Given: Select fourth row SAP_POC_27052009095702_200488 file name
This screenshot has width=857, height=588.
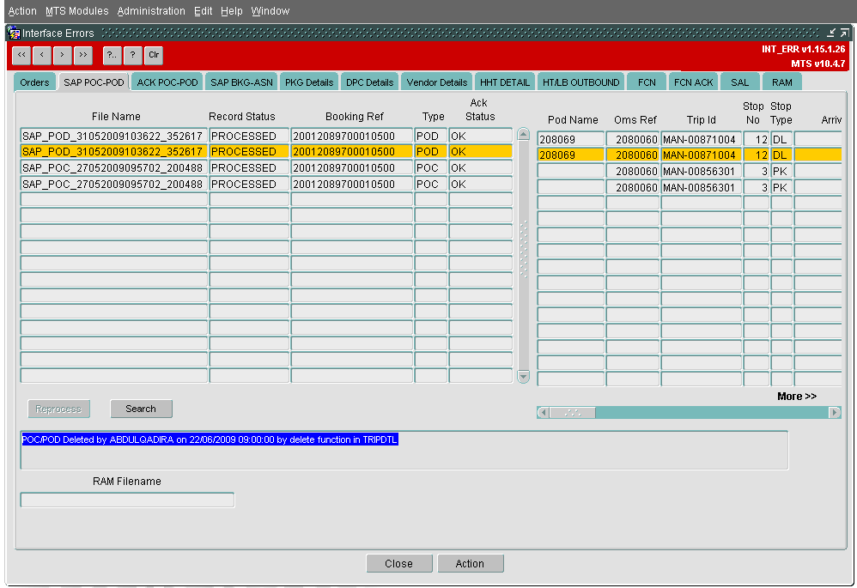Looking at the screenshot, I should point(113,185).
